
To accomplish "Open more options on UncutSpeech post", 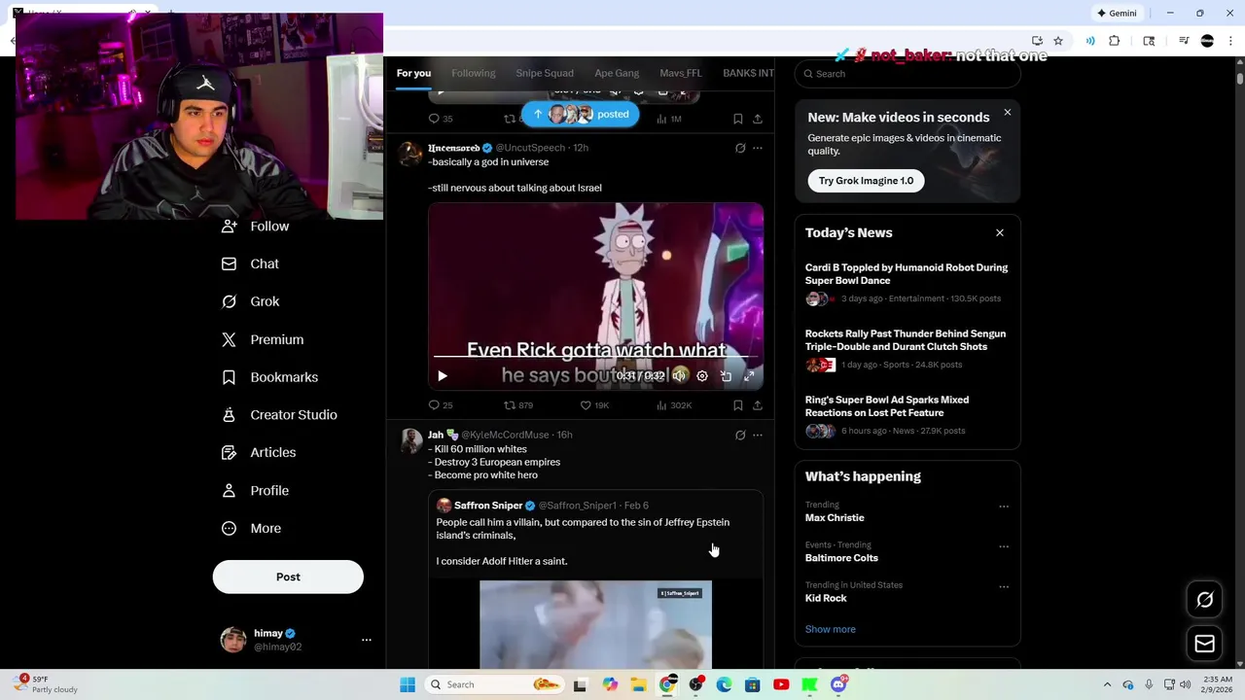I will tap(758, 149).
